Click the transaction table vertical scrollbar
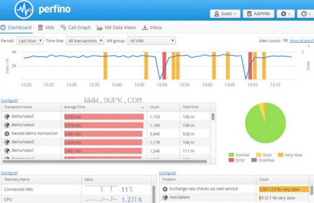Image resolution: width=314 pixels, height=203 pixels. tap(213, 117)
